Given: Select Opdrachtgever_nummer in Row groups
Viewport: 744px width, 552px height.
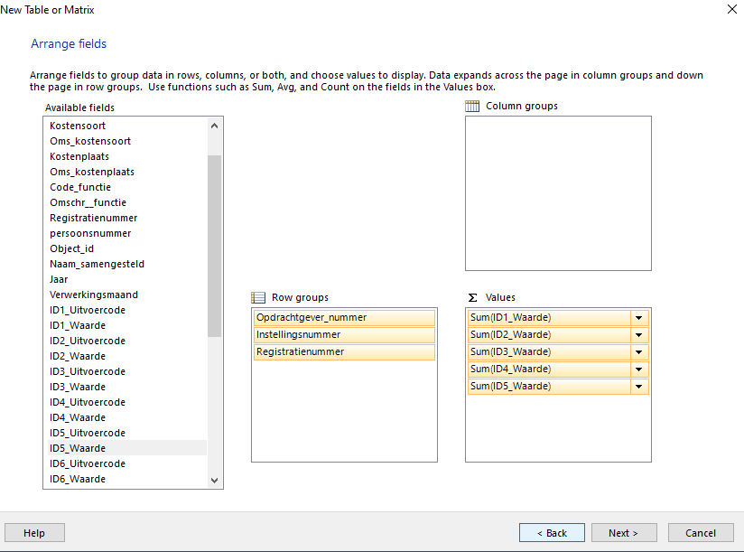Looking at the screenshot, I should pos(343,318).
